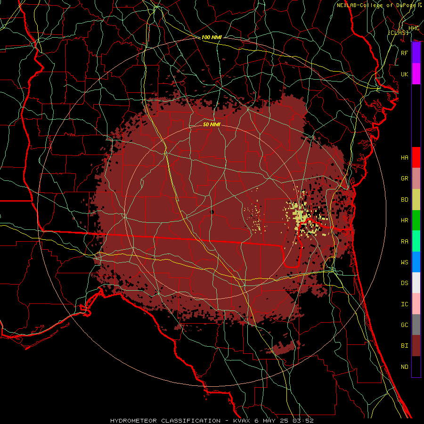Click the BI legend label
This screenshot has width=424, height=424.
(404, 346)
